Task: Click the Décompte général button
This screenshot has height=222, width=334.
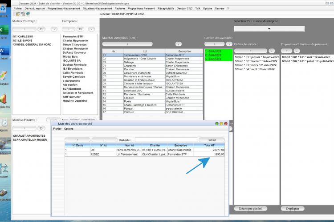Action: pos(251,209)
